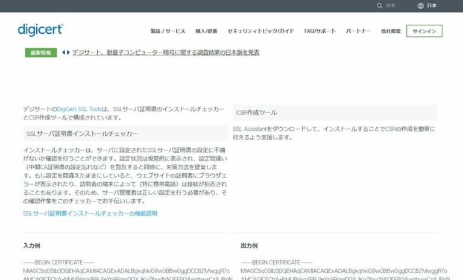The height and width of the screenshot is (280, 463).
Task: Open the FAQ/サポート menu
Action: 320,31
